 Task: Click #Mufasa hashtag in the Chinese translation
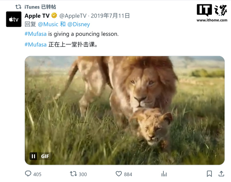click(36, 44)
